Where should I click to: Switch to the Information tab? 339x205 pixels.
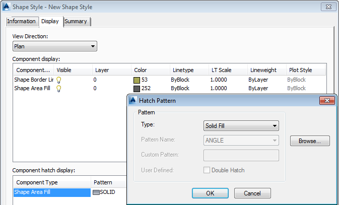click(x=21, y=22)
